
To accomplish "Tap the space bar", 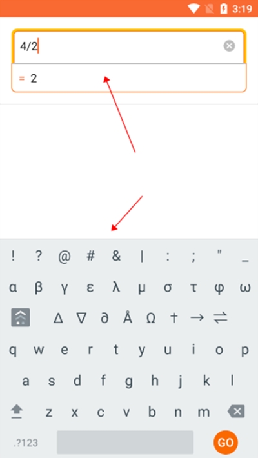I will coord(125,443).
